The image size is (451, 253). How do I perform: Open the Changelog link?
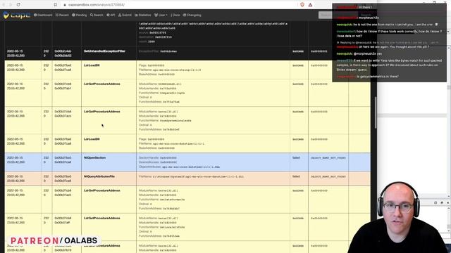192,15
